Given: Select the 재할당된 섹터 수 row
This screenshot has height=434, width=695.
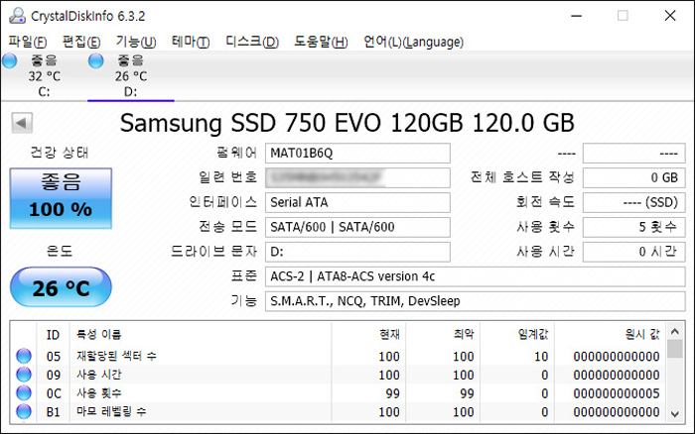Looking at the screenshot, I should (339, 356).
